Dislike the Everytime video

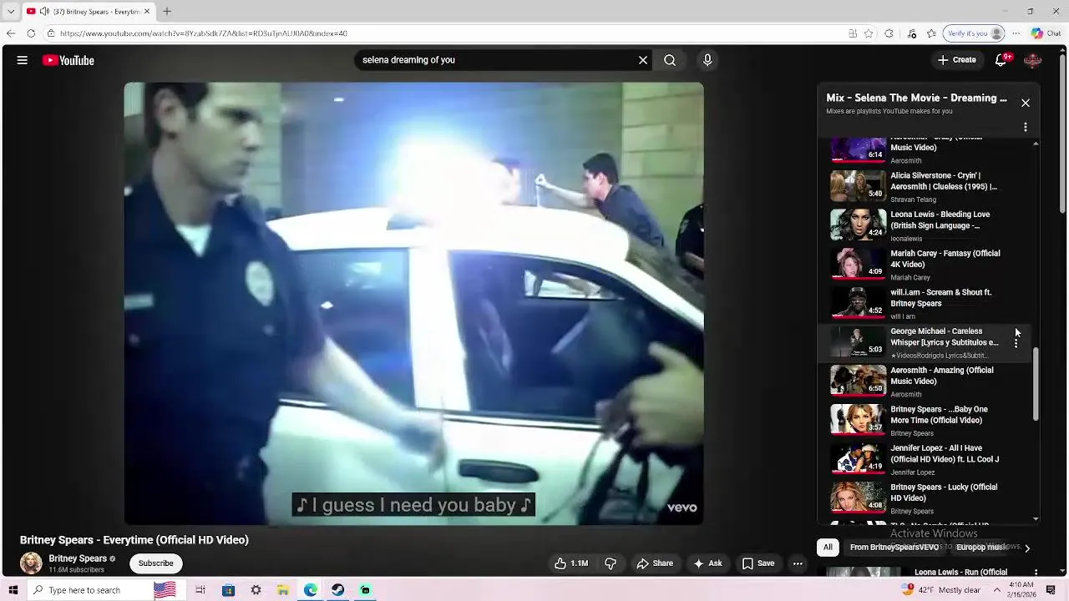pyautogui.click(x=610, y=563)
